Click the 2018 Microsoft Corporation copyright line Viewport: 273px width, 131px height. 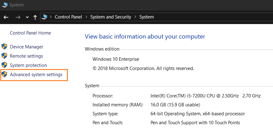[x=143, y=68]
